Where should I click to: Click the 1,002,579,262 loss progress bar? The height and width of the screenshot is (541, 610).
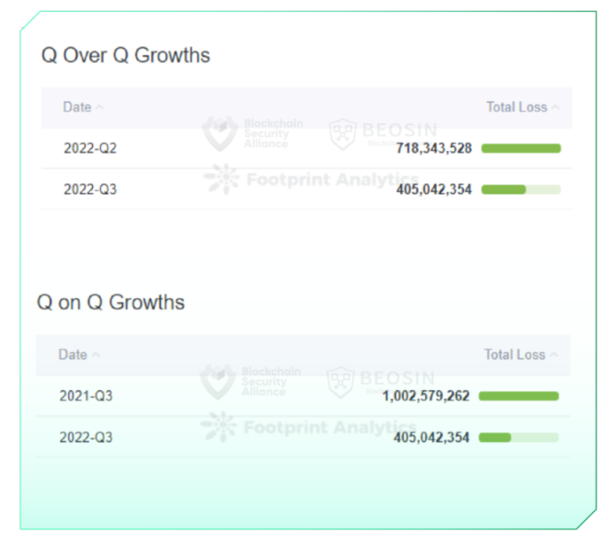518,396
